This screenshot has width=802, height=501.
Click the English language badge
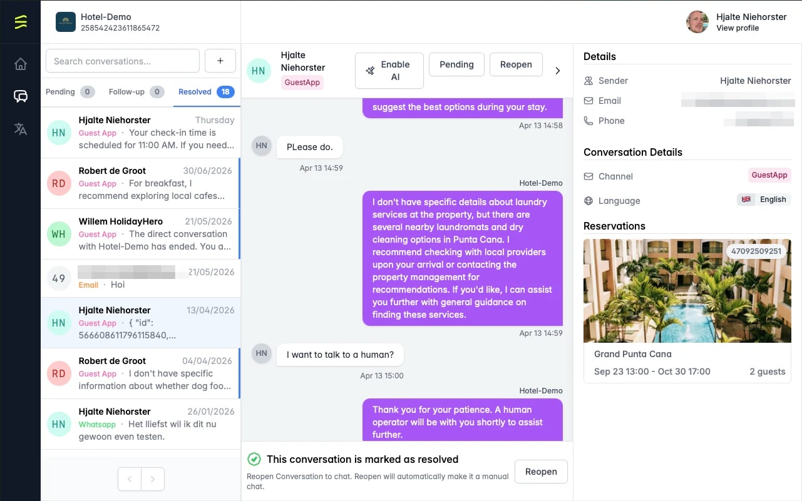click(764, 200)
